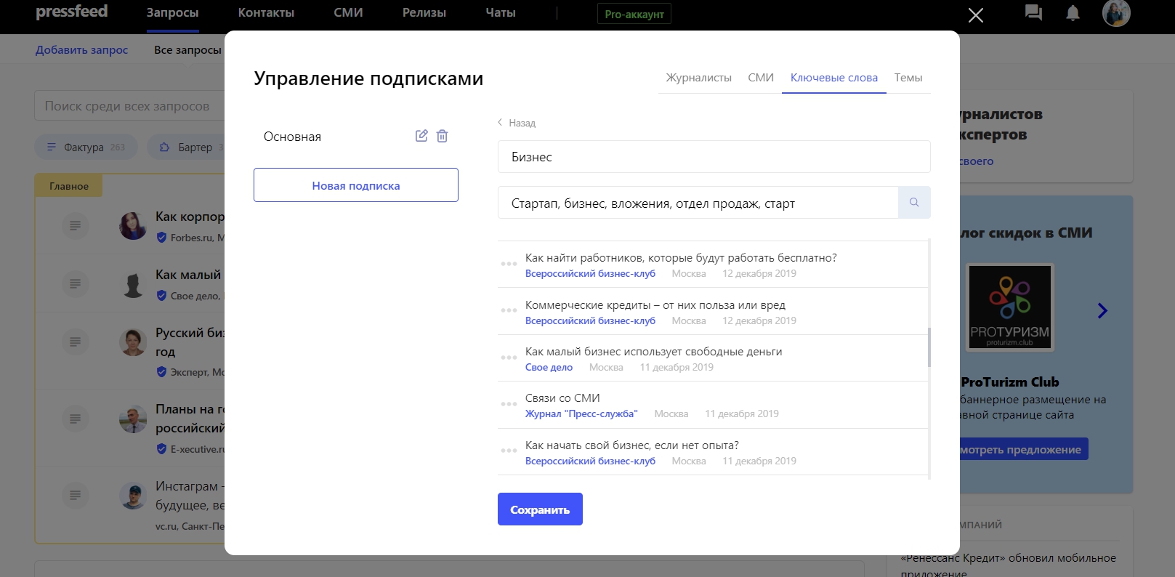Open the СМИ tab in subscription dialog
The height and width of the screenshot is (577, 1175).
761,78
